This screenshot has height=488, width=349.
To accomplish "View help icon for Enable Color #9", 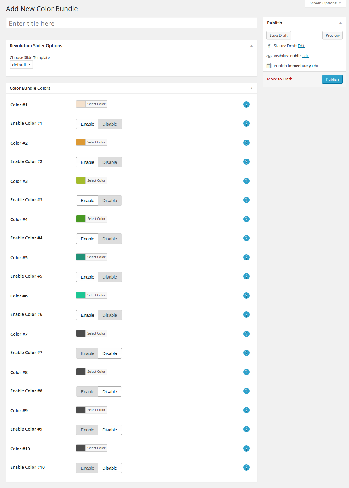I will click(x=246, y=429).
